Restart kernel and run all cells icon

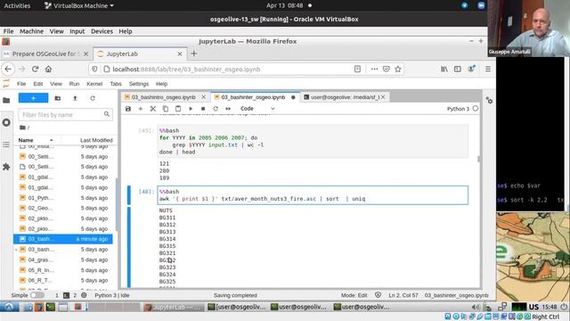[x=228, y=109]
